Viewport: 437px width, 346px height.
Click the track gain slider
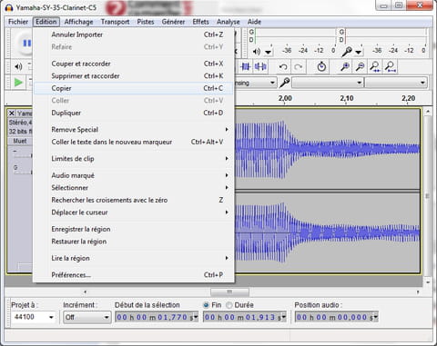coord(23,154)
